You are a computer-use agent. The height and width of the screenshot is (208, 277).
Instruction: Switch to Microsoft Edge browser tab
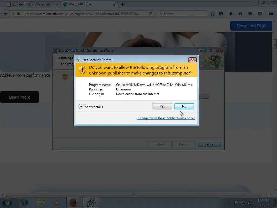click(x=88, y=4)
